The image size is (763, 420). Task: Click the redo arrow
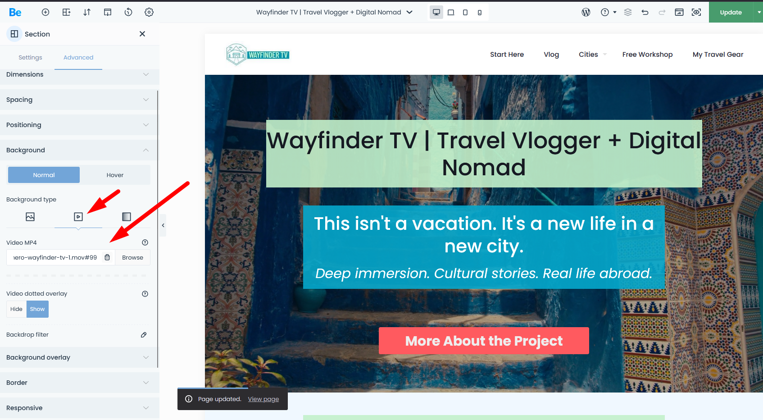[662, 12]
